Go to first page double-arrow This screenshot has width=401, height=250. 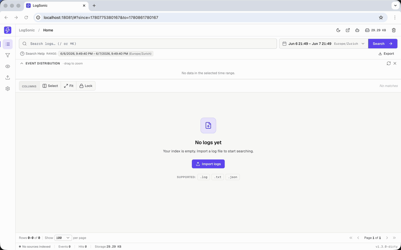[351, 238]
